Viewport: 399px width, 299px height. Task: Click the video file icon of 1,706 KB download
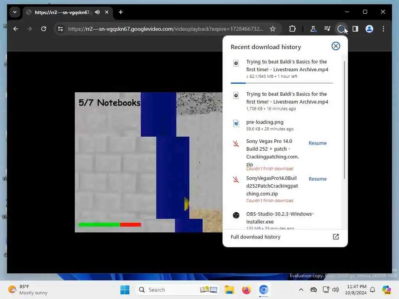tap(236, 96)
